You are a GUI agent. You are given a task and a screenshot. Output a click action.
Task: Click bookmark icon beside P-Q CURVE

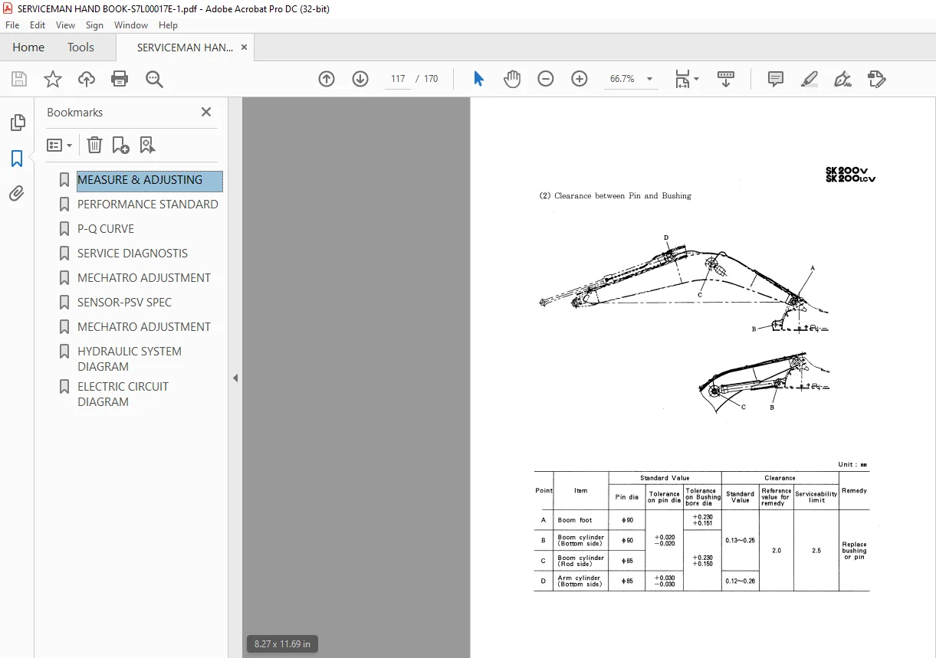click(x=64, y=229)
